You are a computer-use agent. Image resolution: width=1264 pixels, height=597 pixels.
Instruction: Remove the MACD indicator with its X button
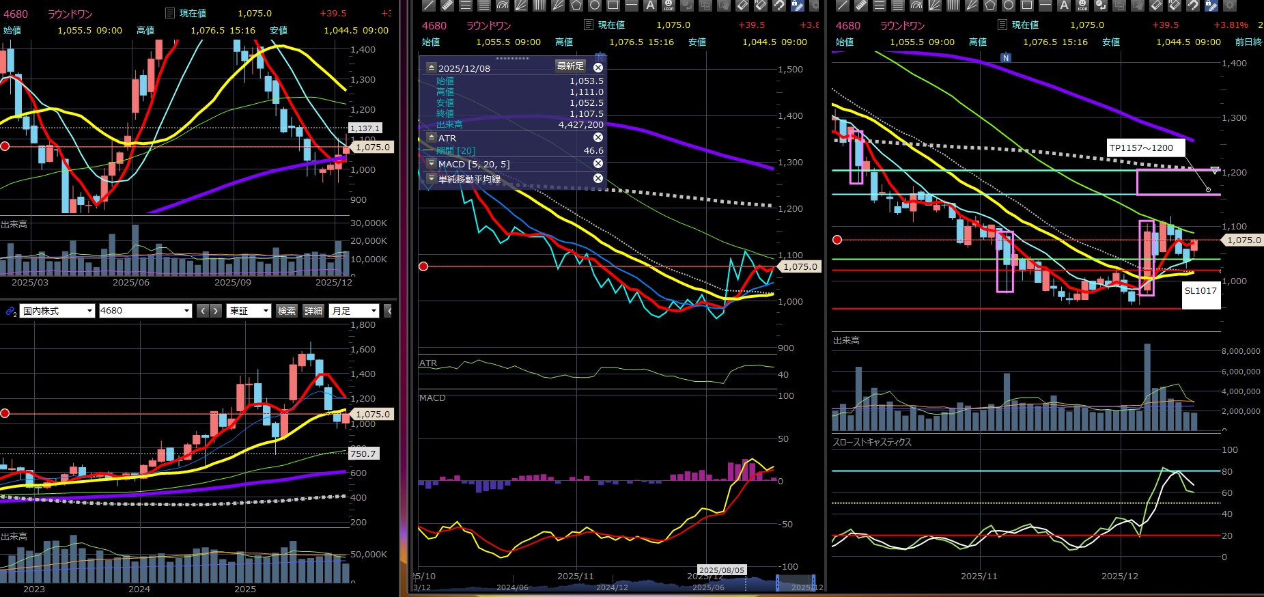point(598,163)
